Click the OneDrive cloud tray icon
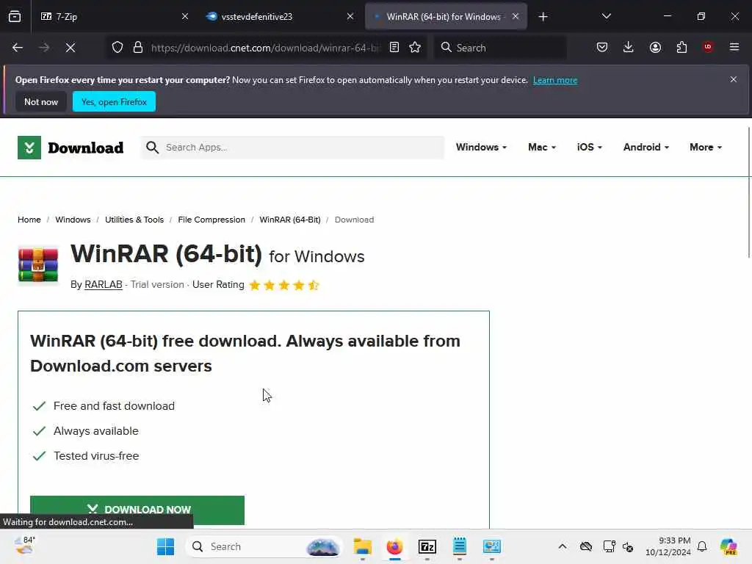752x564 pixels. tap(585, 546)
